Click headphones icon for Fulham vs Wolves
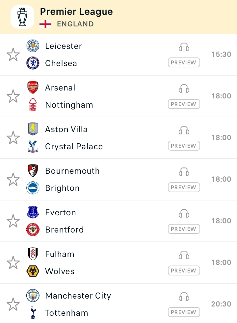The width and height of the screenshot is (237, 323). coord(184,255)
